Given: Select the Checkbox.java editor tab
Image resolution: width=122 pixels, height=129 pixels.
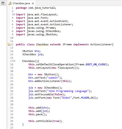Looking at the screenshot, I should coord(21,3).
